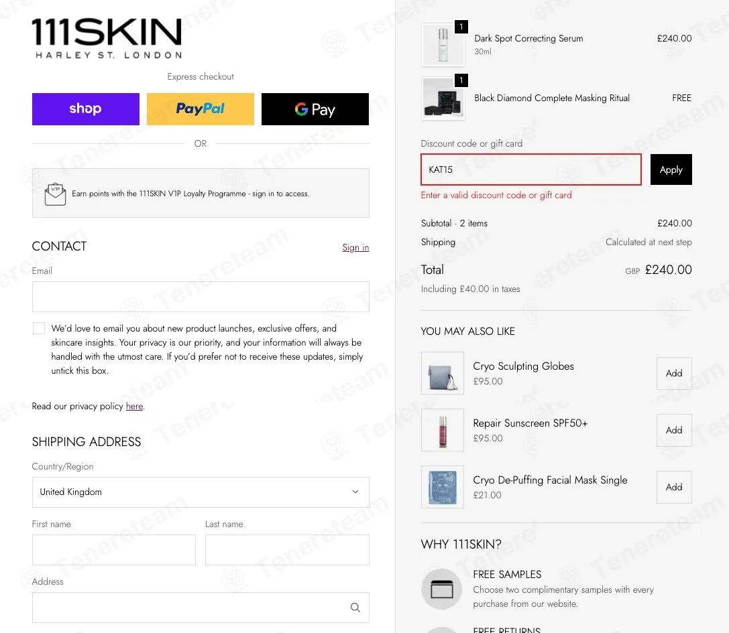Click the 'Calculated at next step' shipping text

(649, 242)
